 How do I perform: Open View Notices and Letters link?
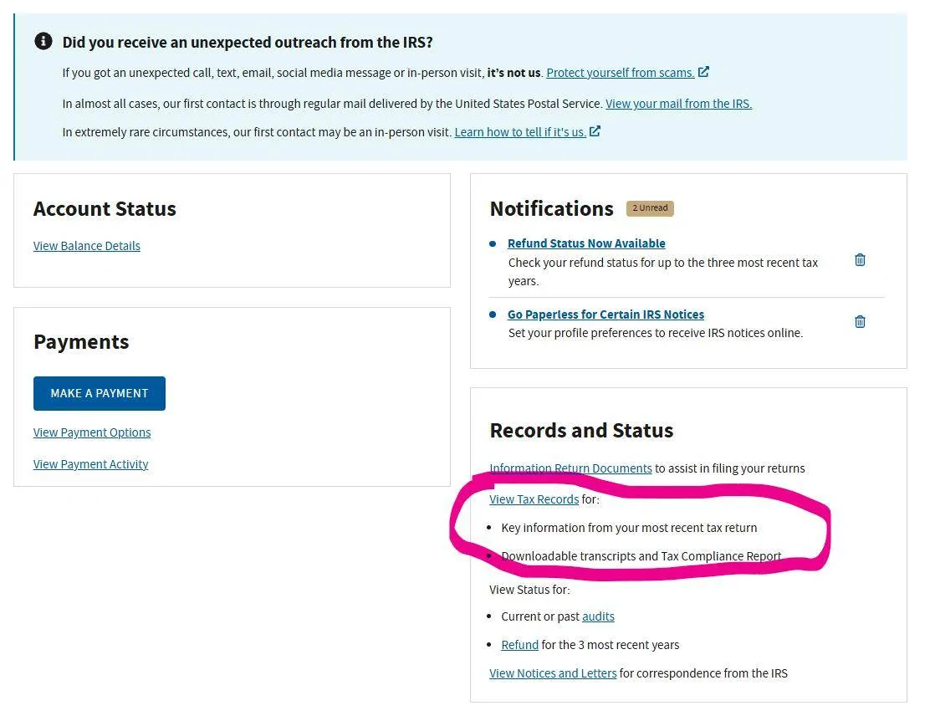click(553, 673)
